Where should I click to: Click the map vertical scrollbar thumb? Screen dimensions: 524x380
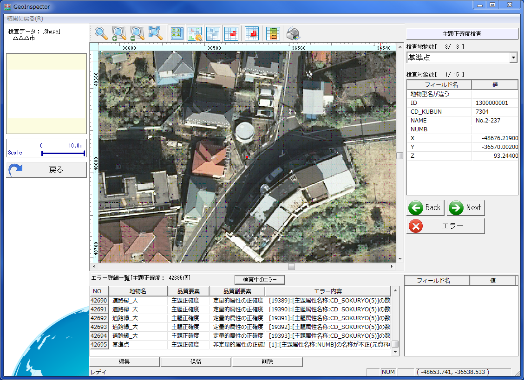400,155
